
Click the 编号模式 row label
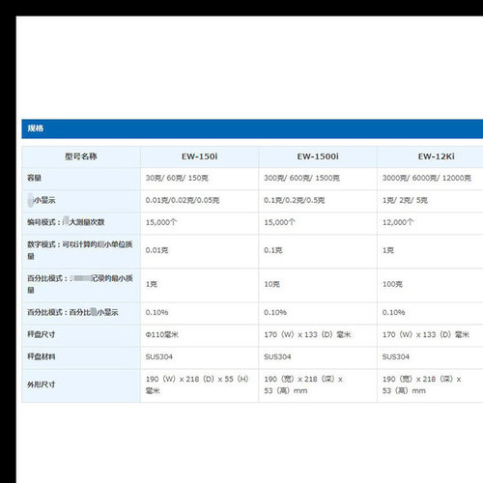click(81, 223)
